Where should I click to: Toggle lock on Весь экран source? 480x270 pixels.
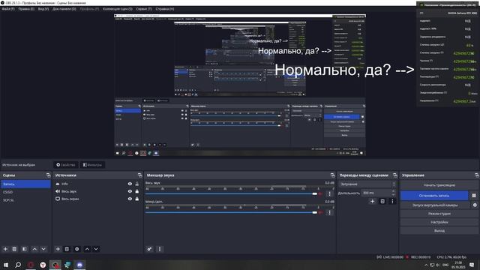click(136, 199)
